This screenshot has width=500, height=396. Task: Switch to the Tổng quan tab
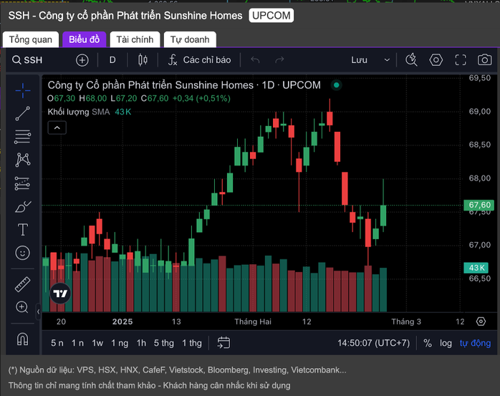(x=31, y=39)
